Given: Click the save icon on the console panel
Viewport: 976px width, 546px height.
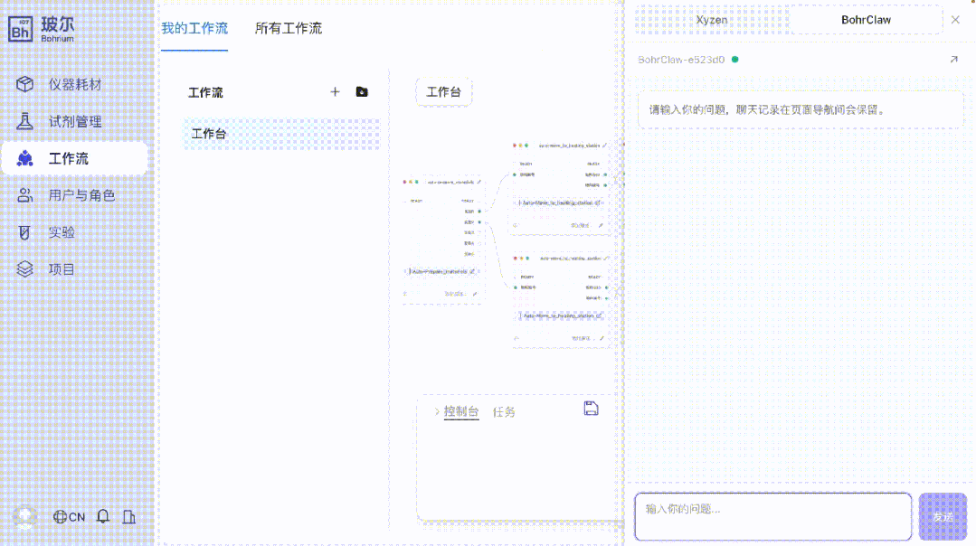Looking at the screenshot, I should pyautogui.click(x=592, y=409).
